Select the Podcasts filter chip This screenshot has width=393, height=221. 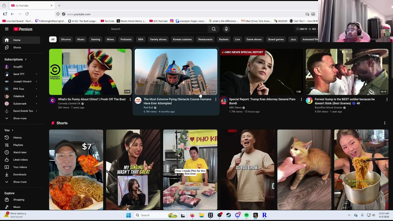[126, 39]
